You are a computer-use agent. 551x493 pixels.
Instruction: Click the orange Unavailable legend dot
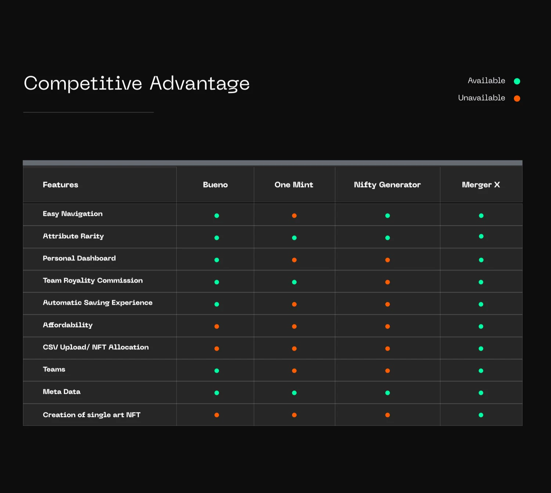[517, 98]
